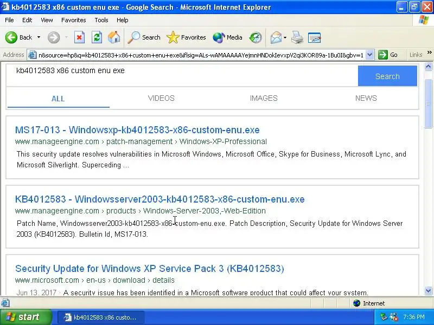Click the manageengine.com products Windows-Server-2003 breadcrumb
The width and height of the screenshot is (434, 325).
[141, 211]
